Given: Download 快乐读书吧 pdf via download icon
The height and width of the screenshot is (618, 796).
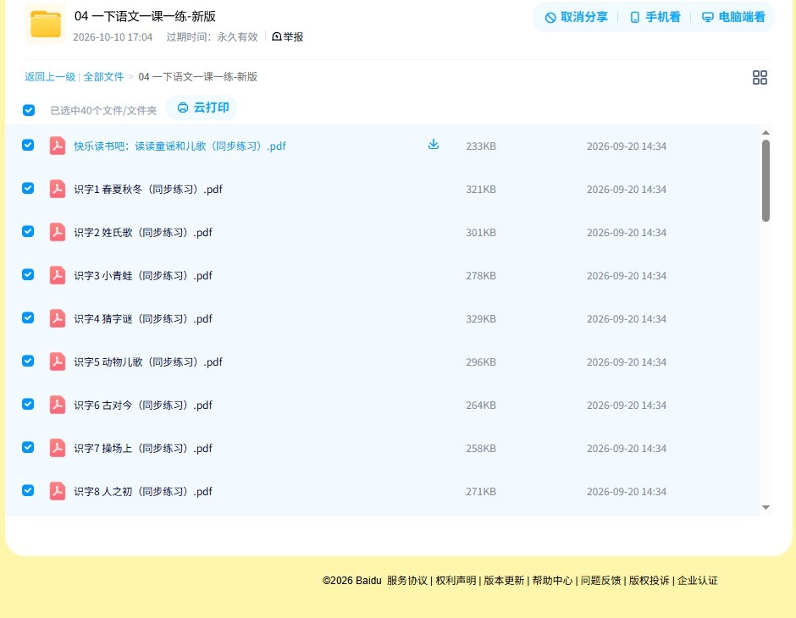Looking at the screenshot, I should click(433, 145).
